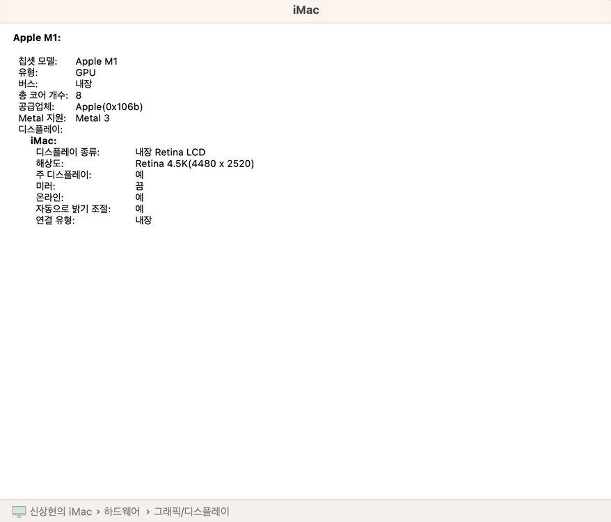
Task: Click the iMac computer icon in path bar
Action: (x=19, y=512)
